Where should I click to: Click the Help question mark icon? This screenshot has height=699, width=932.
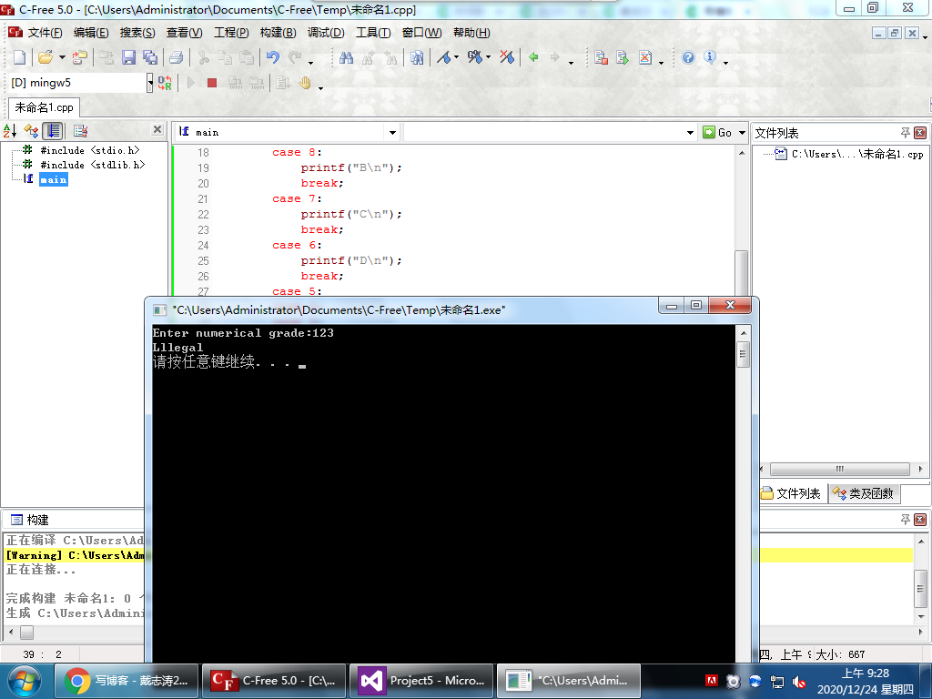click(x=688, y=57)
